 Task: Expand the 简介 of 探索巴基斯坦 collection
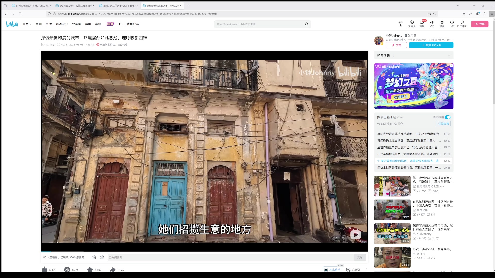[x=399, y=124]
